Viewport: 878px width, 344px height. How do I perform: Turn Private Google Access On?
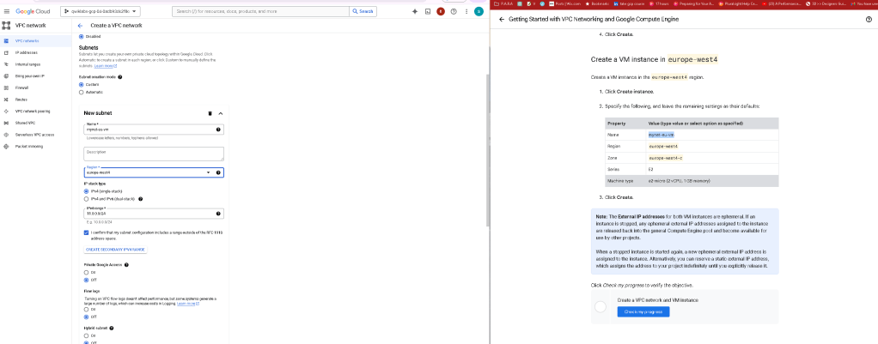86,273
